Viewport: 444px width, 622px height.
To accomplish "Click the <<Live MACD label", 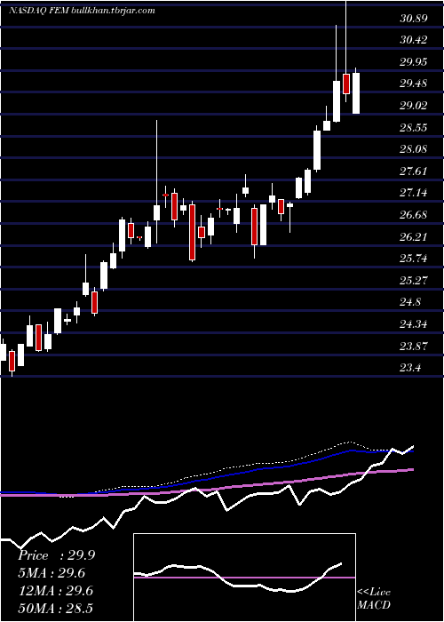I will [374, 598].
